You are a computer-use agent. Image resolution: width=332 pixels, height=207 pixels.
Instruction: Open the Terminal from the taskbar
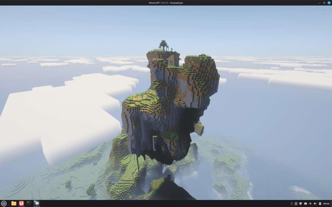29,203
